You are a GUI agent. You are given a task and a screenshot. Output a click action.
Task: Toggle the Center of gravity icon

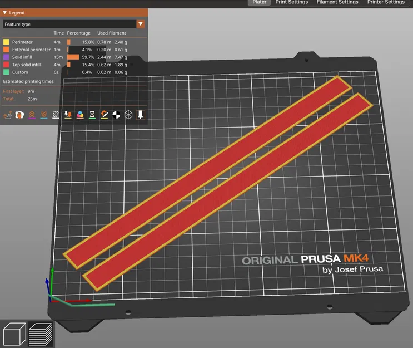tap(116, 115)
